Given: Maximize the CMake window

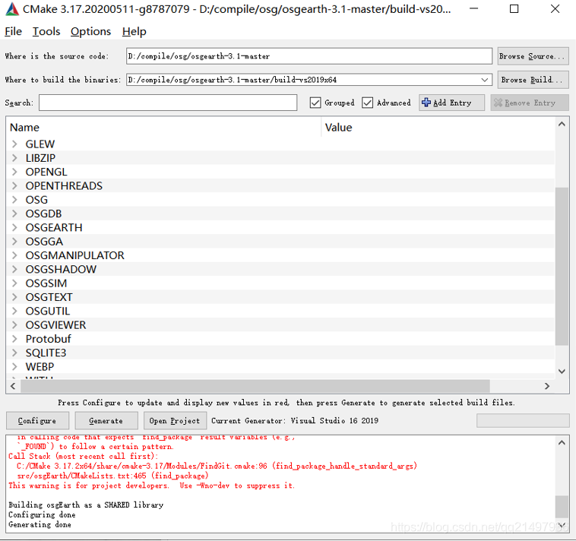Looking at the screenshot, I should pyautogui.click(x=514, y=9).
